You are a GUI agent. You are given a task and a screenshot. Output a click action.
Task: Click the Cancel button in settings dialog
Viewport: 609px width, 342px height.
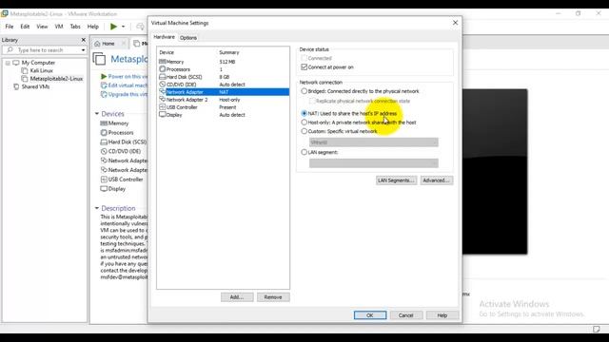coord(406,315)
